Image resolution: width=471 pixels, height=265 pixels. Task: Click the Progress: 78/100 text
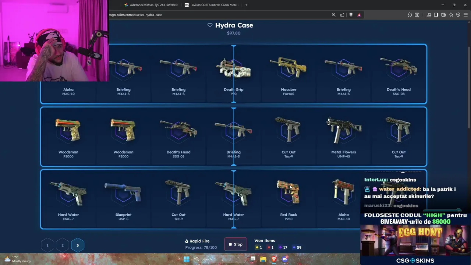coord(201,247)
